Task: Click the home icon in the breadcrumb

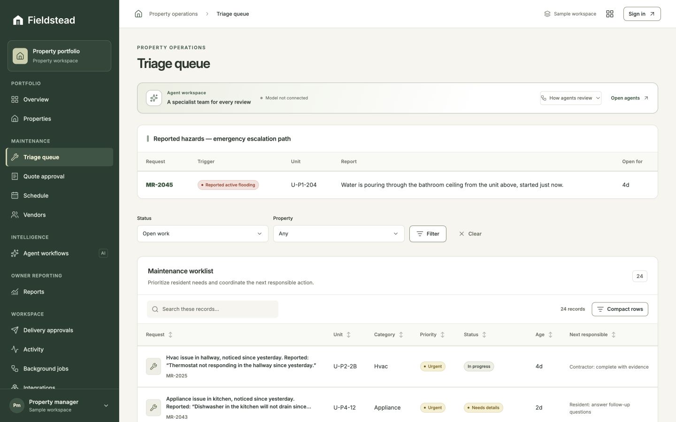Action: 138,14
